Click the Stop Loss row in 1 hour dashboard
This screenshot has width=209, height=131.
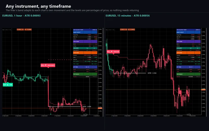tap(85, 59)
